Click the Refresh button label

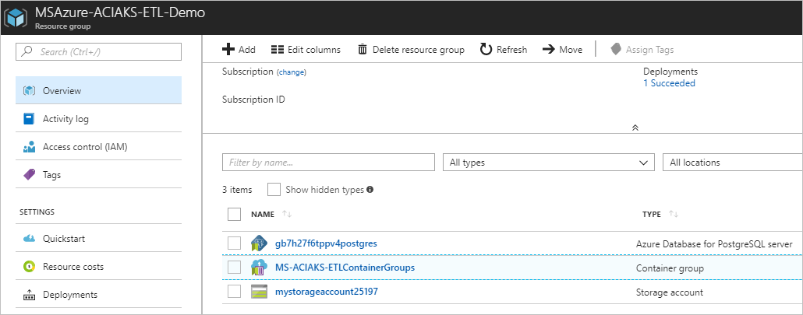click(x=511, y=50)
